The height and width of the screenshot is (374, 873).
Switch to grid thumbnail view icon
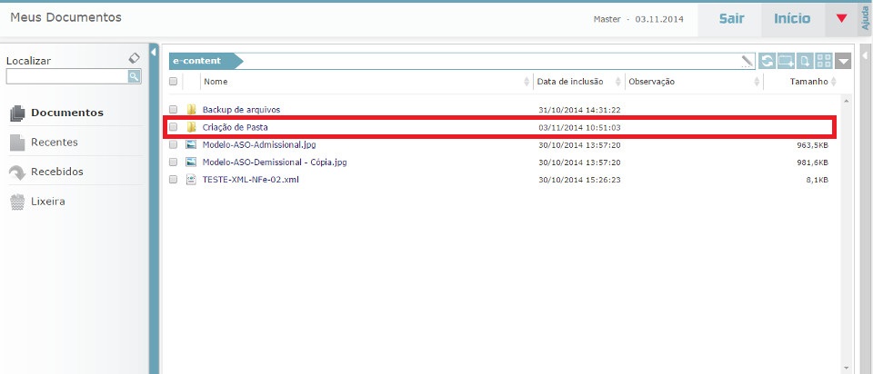pos(824,61)
